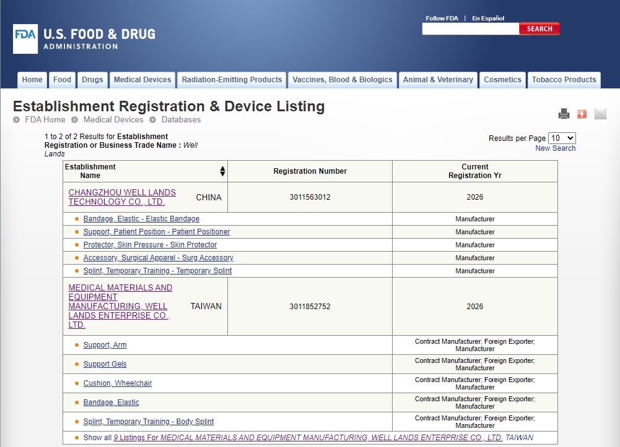Screen dimensions: 620x447
Task: Open the Vaccines, Blood & Biologics section
Action: pos(343,80)
